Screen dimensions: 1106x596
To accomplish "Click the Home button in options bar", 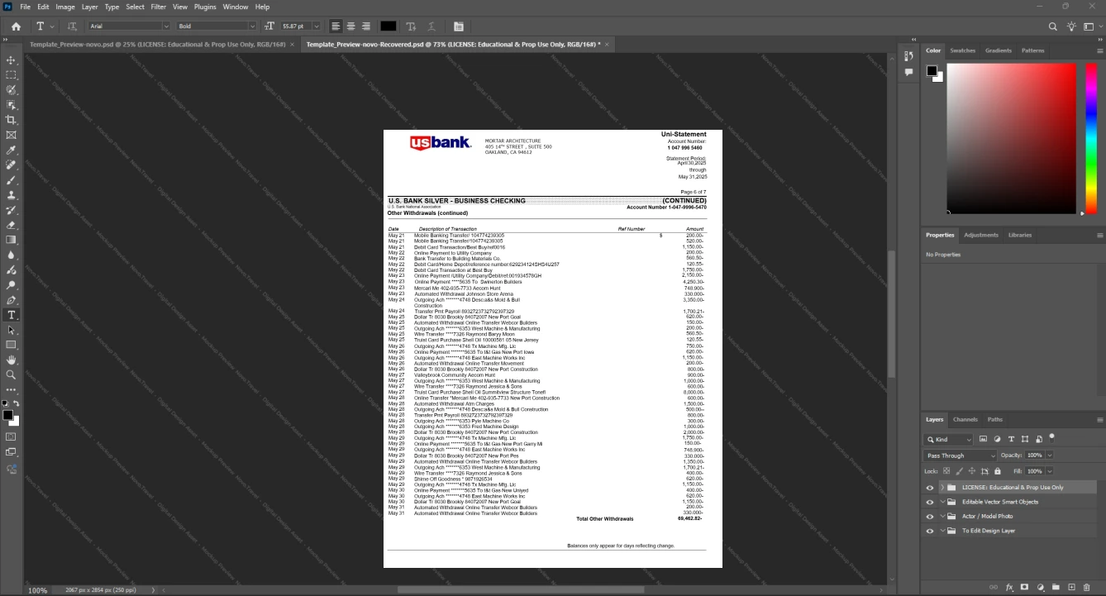I will [x=16, y=26].
